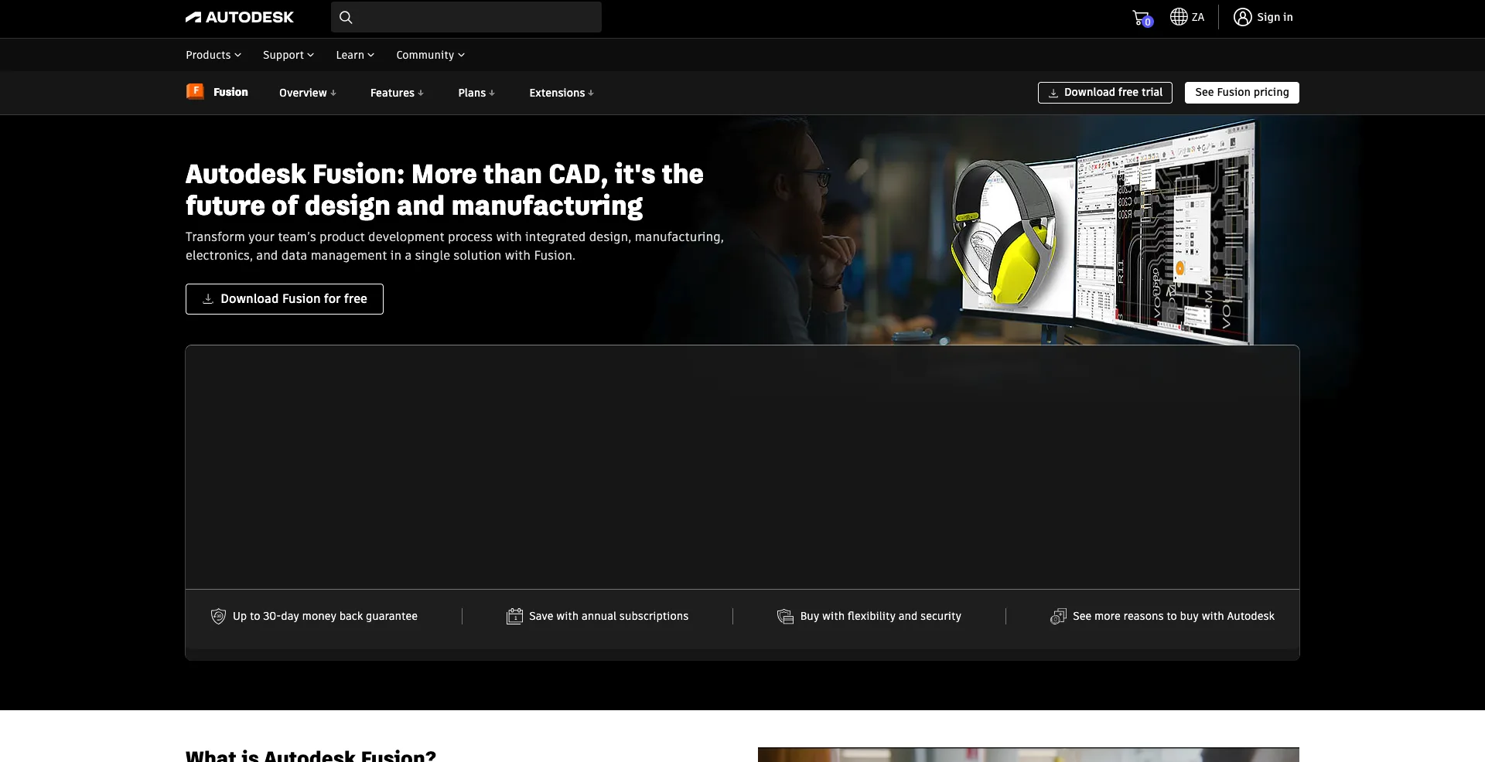This screenshot has width=1485, height=762.
Task: Click Download free trial button
Action: [1105, 93]
